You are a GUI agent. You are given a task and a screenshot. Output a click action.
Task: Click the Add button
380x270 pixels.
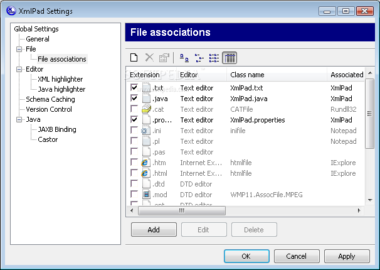coord(154,229)
